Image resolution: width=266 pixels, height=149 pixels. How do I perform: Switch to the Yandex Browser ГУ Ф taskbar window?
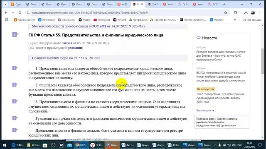tap(96, 145)
